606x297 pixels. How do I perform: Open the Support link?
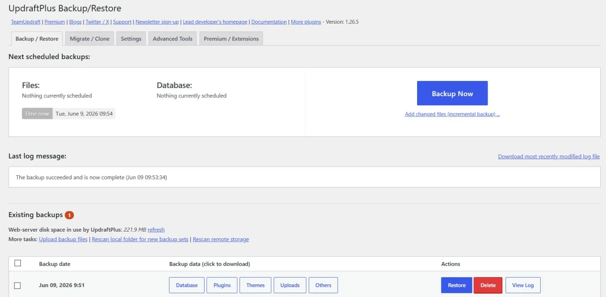[122, 22]
